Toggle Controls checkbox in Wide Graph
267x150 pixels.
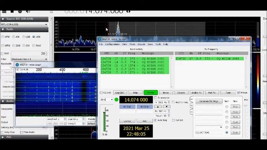coord(18,70)
